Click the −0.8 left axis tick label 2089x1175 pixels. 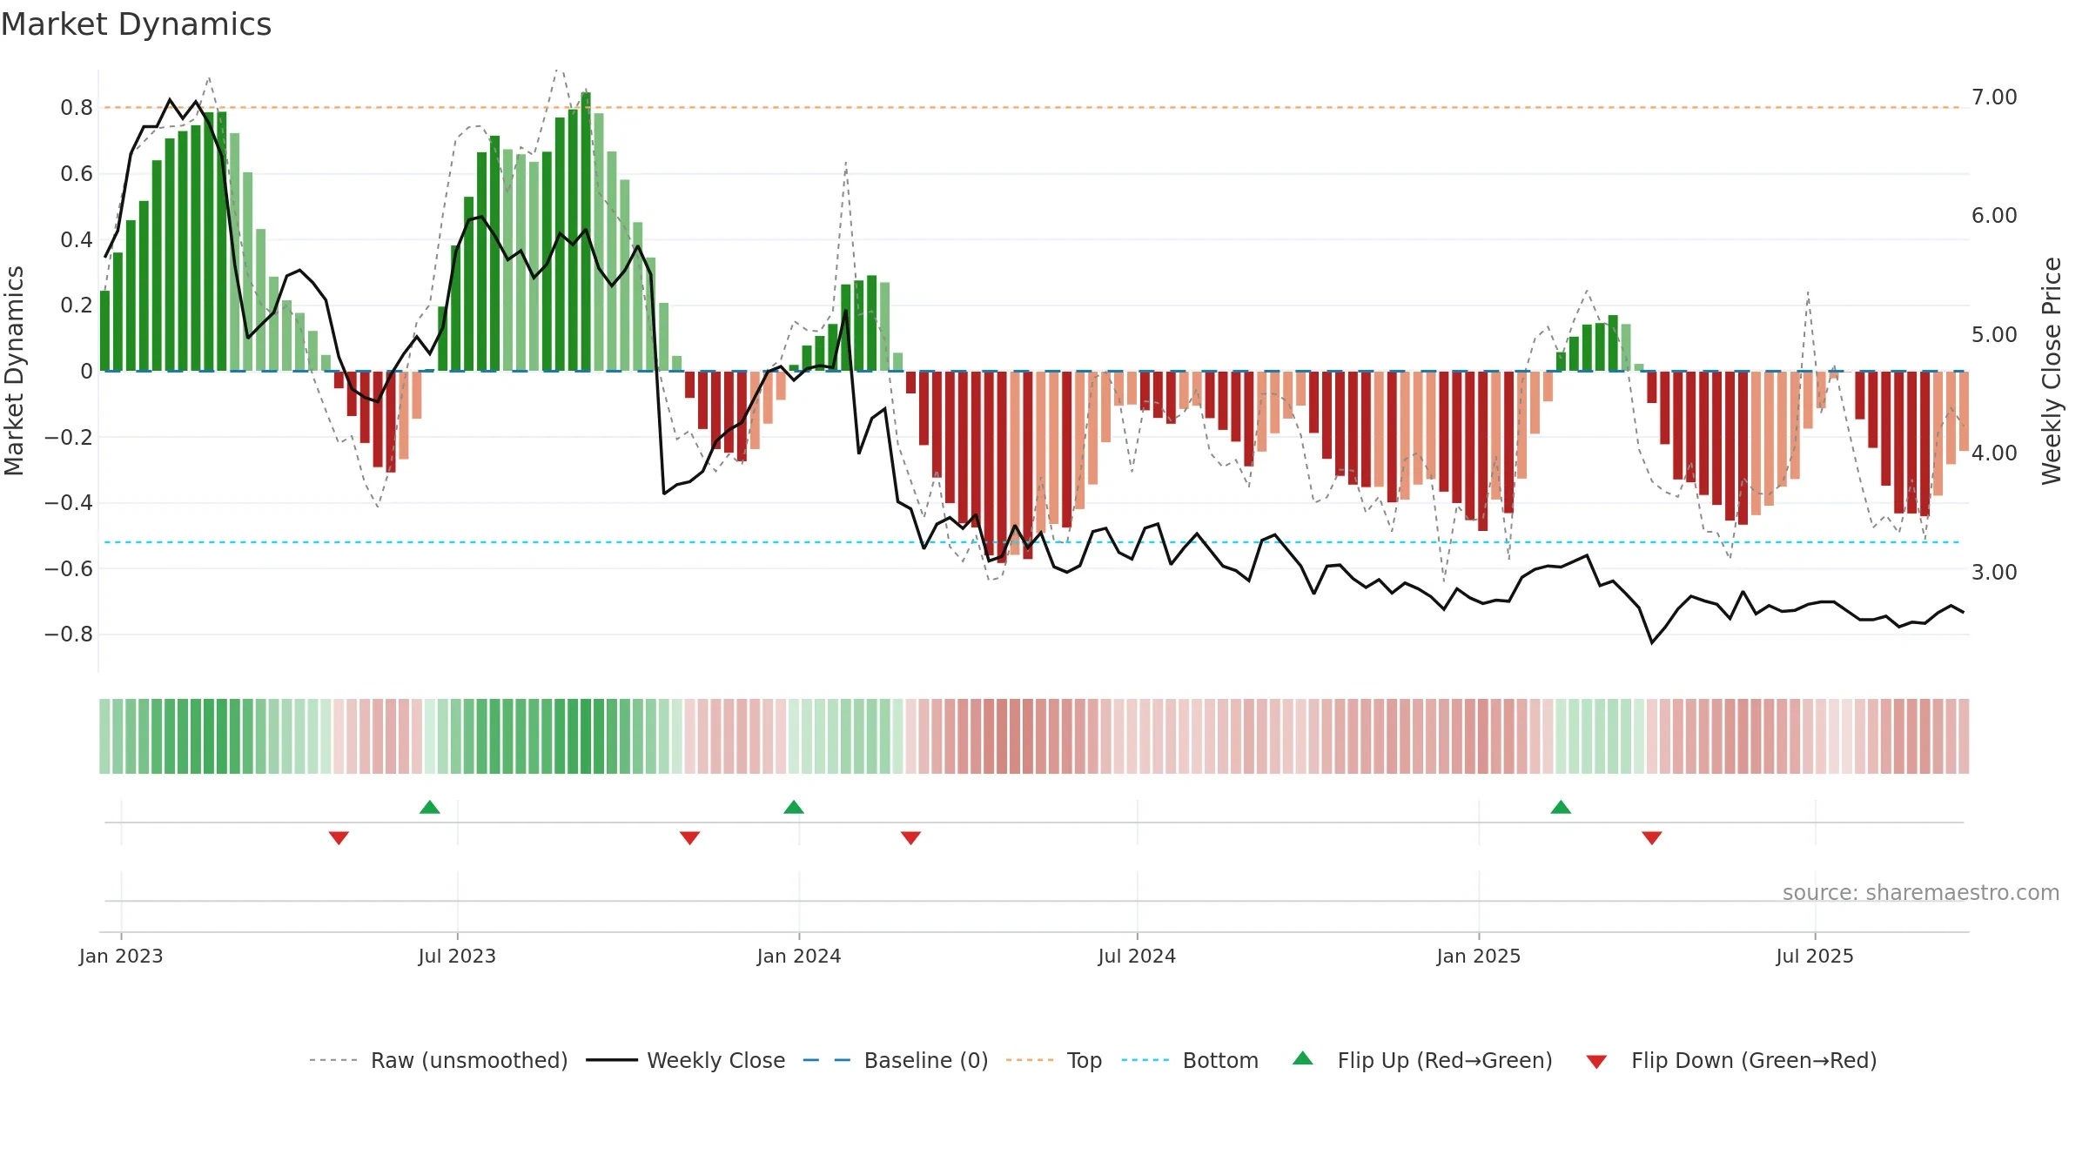tap(69, 634)
